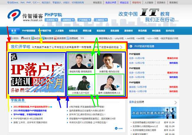Open 报名流程 navigation item
The height and width of the screenshot is (135, 192).
coord(115,30)
